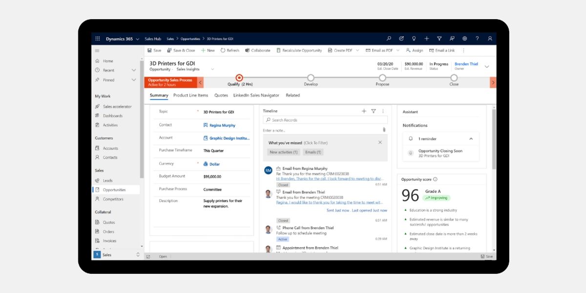Click the help question mark icon
The height and width of the screenshot is (293, 586).
click(x=477, y=39)
